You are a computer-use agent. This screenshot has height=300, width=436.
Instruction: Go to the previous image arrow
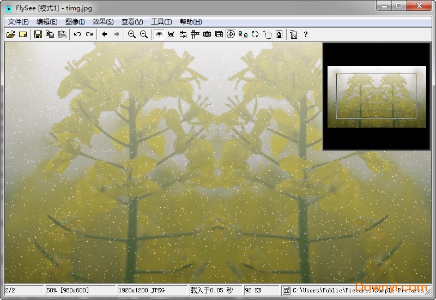click(105, 34)
